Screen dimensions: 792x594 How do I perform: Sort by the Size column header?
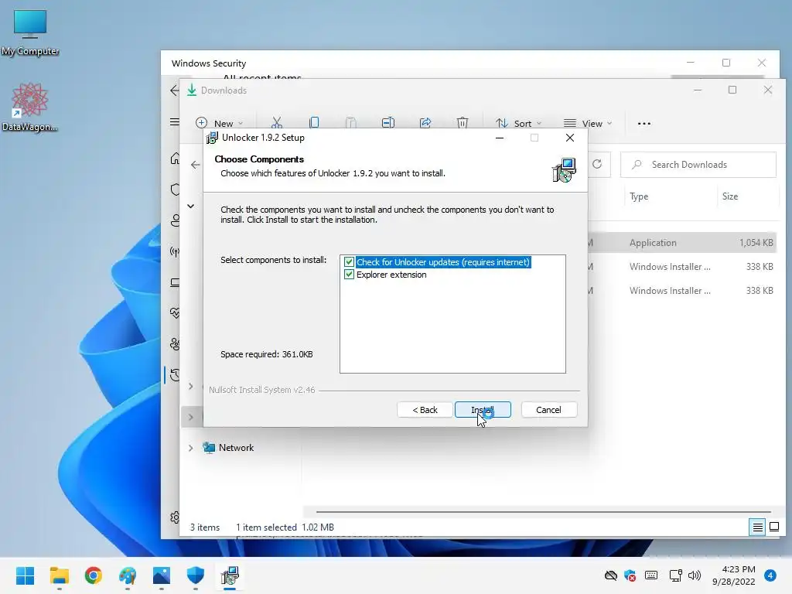click(730, 196)
